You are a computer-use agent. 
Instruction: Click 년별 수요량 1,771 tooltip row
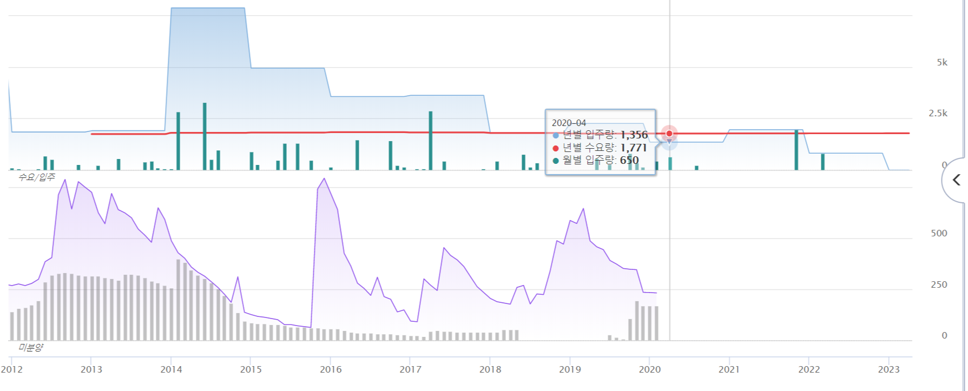click(599, 148)
